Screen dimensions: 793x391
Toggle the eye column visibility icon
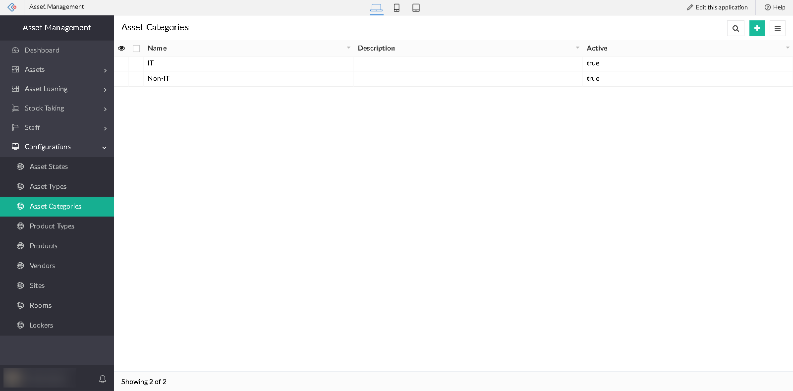(x=121, y=48)
